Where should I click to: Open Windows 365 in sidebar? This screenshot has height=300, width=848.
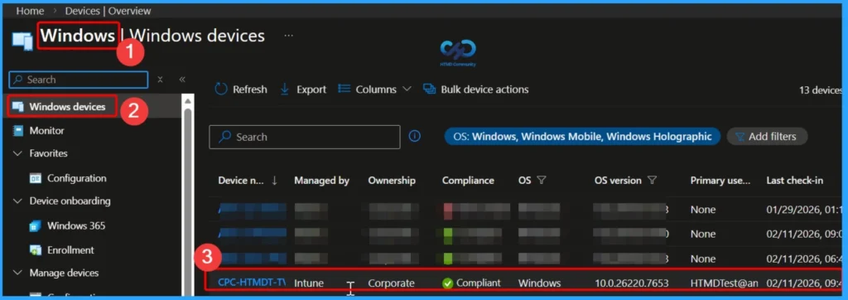75,225
